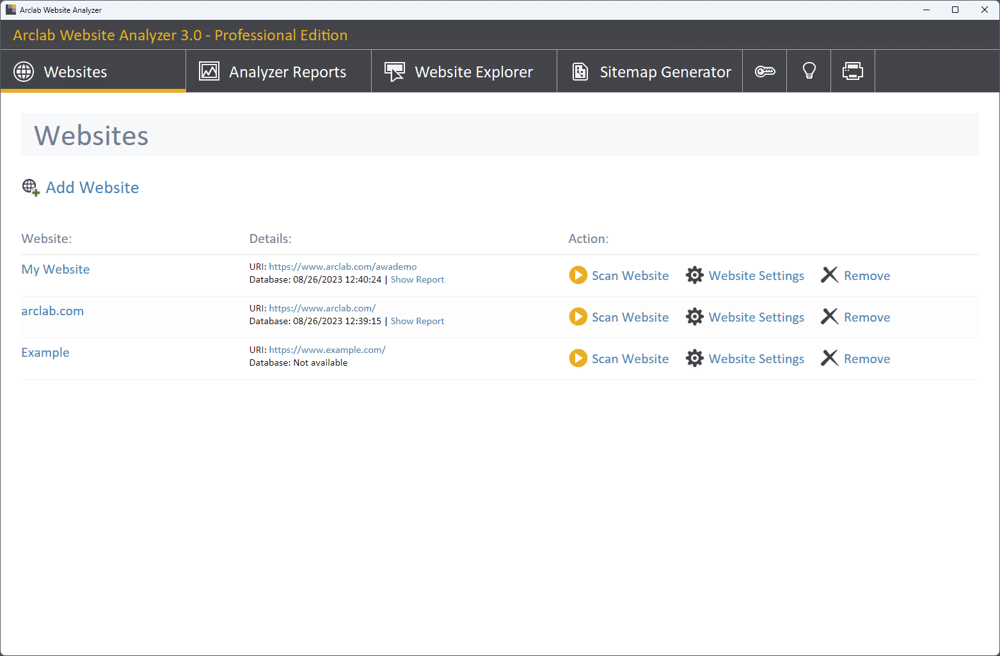Click the Professional Edition title text
Image resolution: width=1000 pixels, height=656 pixels.
click(x=281, y=35)
